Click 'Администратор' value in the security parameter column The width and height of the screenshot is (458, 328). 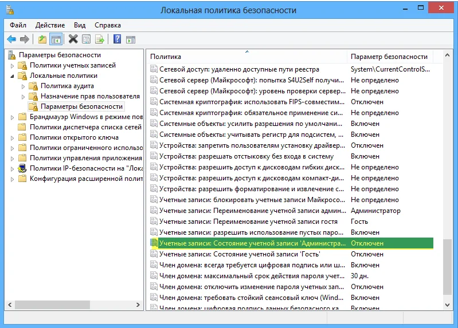click(x=375, y=211)
